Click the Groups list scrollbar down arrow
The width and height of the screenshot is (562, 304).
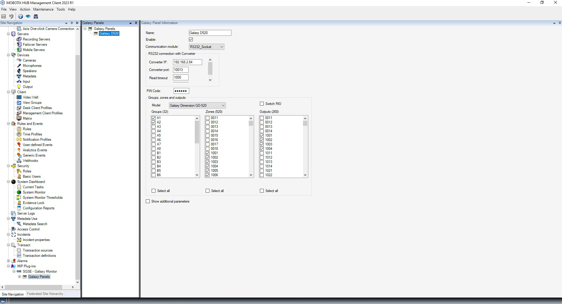click(x=197, y=175)
